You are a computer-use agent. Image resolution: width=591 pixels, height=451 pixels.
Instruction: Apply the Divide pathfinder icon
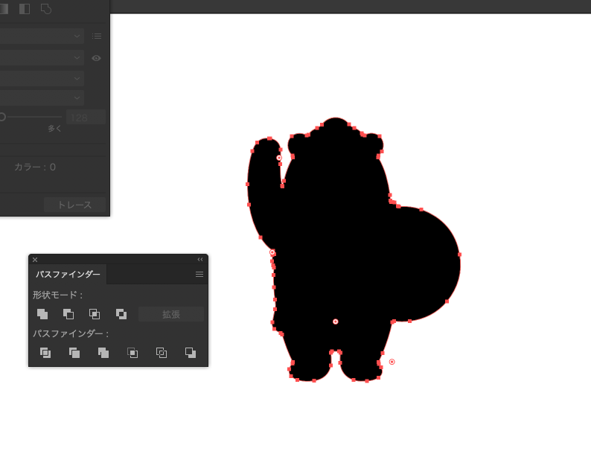coord(45,353)
